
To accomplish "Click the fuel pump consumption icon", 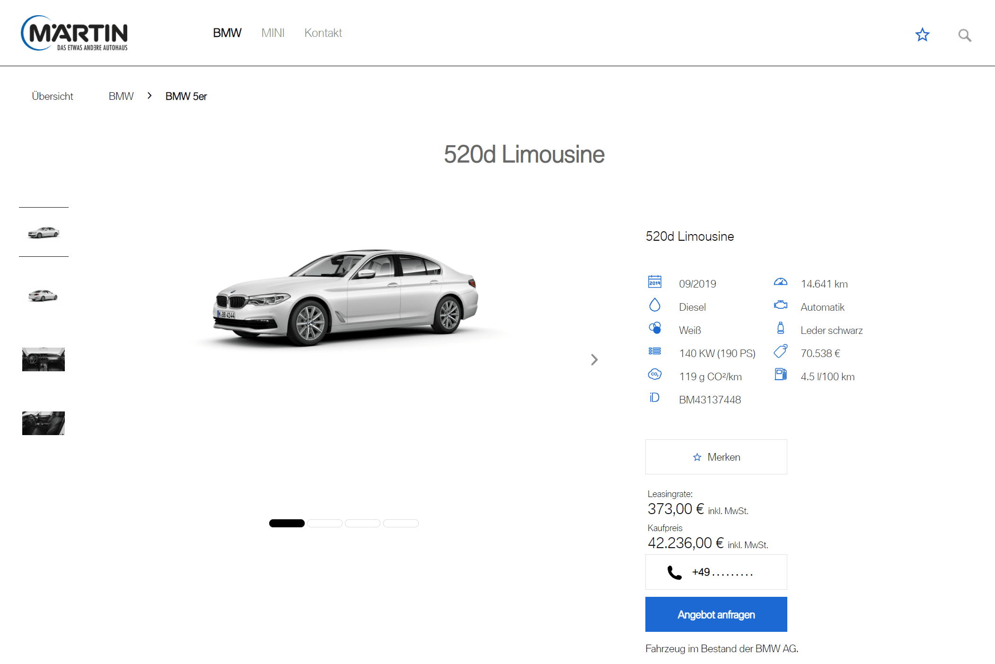I will pyautogui.click(x=781, y=374).
